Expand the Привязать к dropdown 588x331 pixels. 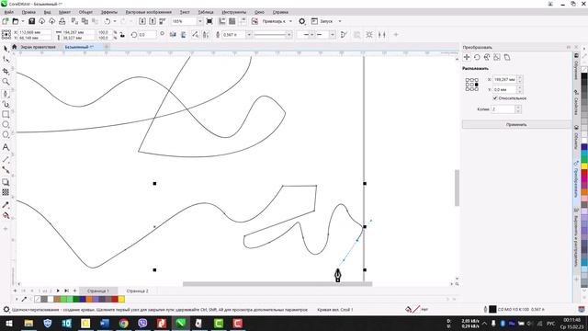290,21
